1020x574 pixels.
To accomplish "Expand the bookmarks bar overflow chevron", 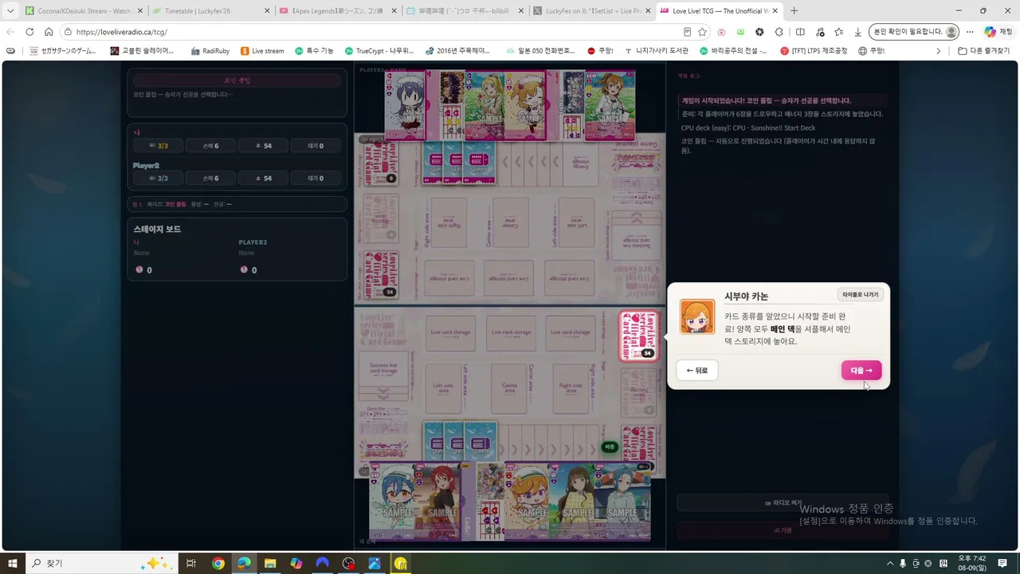I will (x=938, y=51).
